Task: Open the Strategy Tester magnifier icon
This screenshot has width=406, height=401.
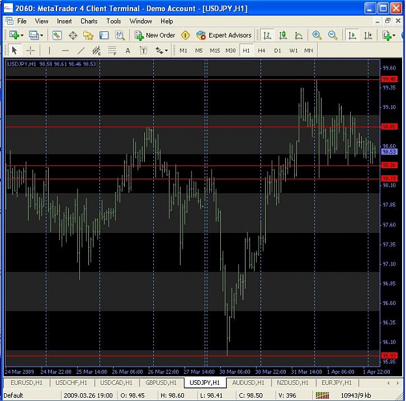Action: click(120, 35)
